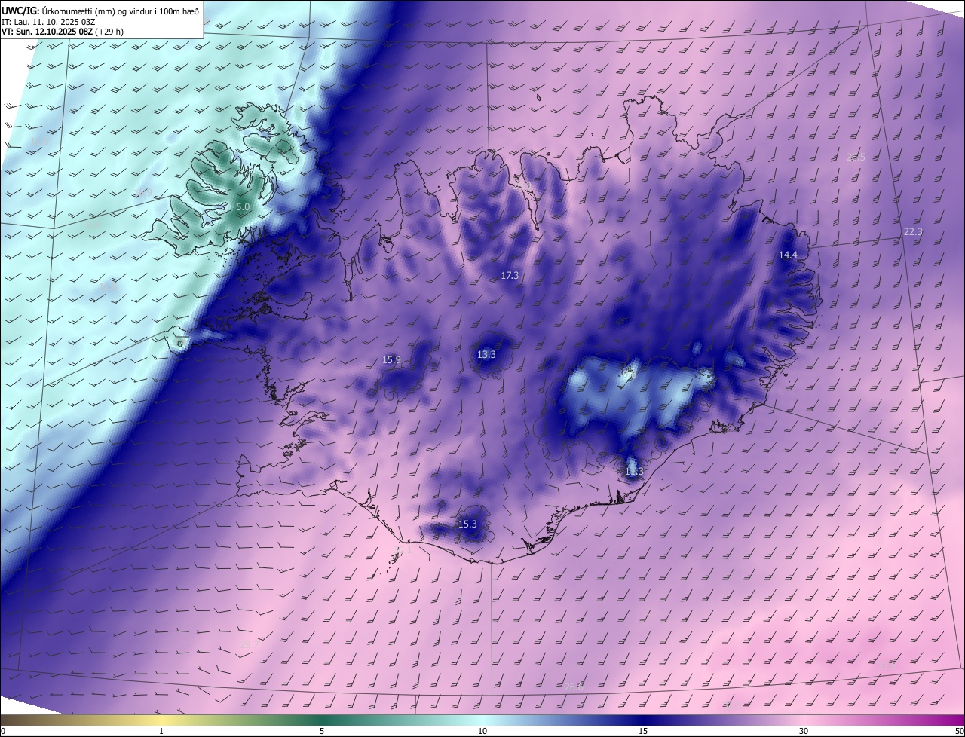Click the 17.3 value label on the map
965x737 pixels.
(x=510, y=276)
